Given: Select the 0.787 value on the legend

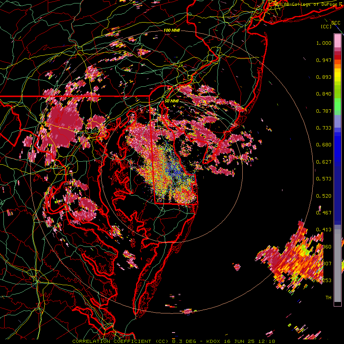Looking at the screenshot, I should [x=324, y=111].
